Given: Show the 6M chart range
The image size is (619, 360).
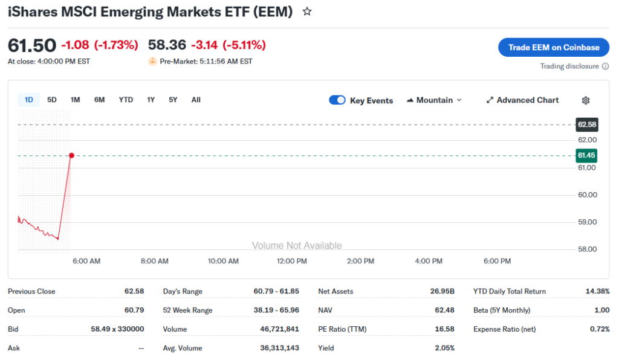Looking at the screenshot, I should (x=99, y=100).
